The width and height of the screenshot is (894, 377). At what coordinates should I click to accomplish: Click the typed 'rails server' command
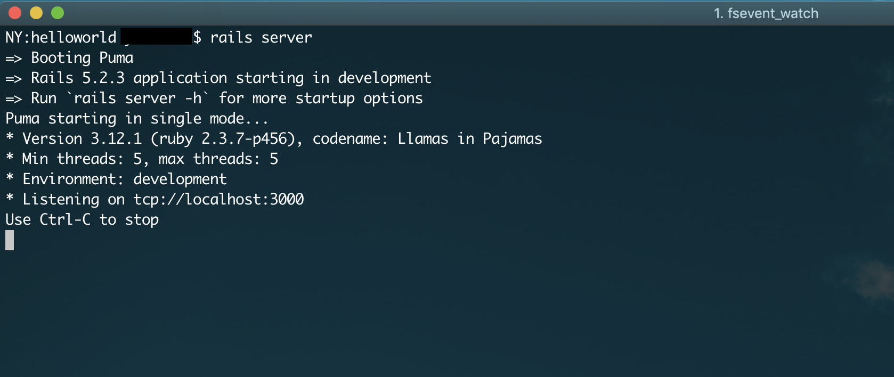261,38
